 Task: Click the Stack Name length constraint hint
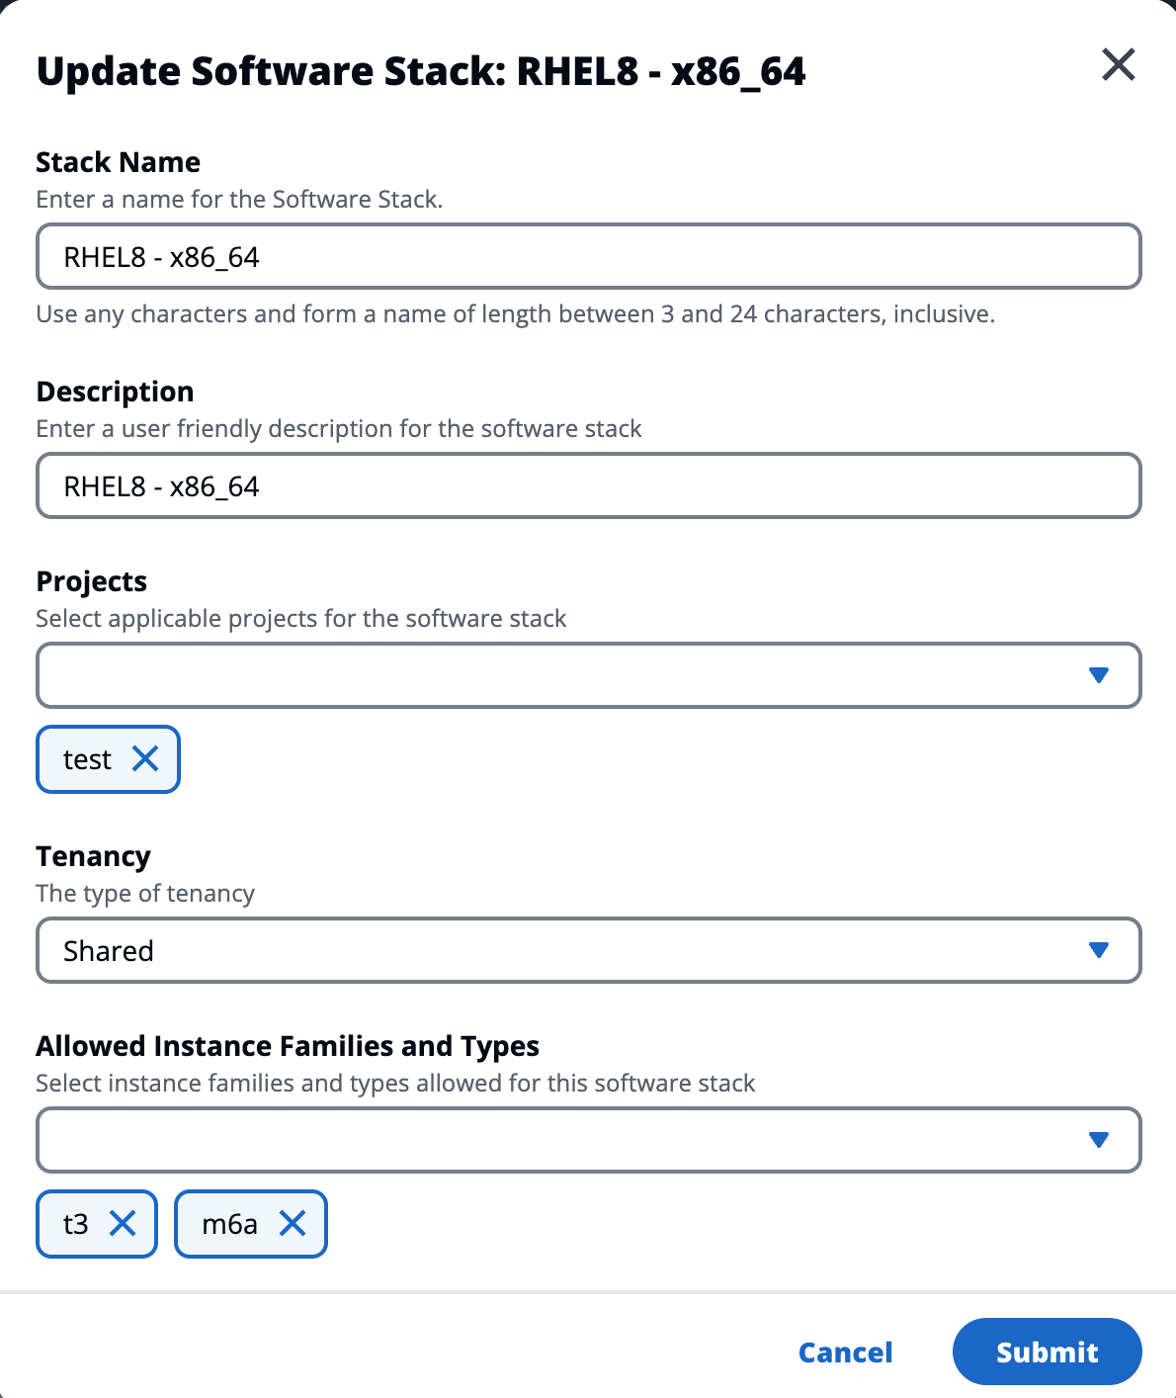515,314
